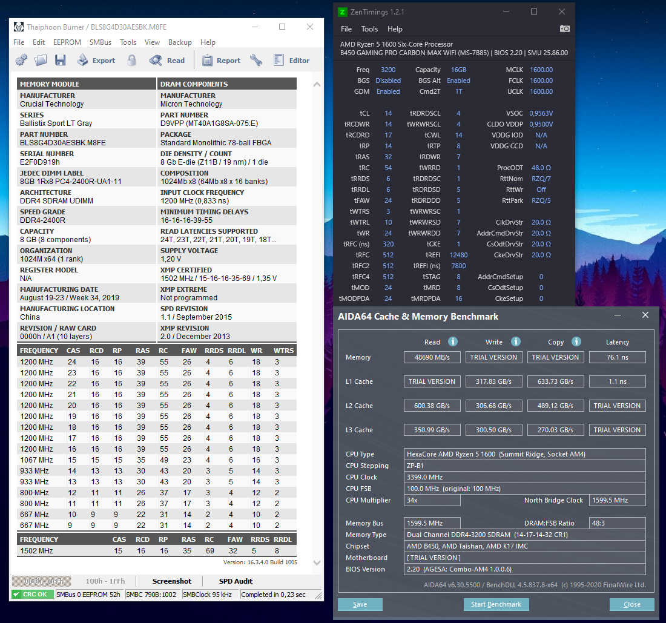Screen dimensions: 666x623
Task: Open the ZenTimings File menu
Action: coord(346,29)
